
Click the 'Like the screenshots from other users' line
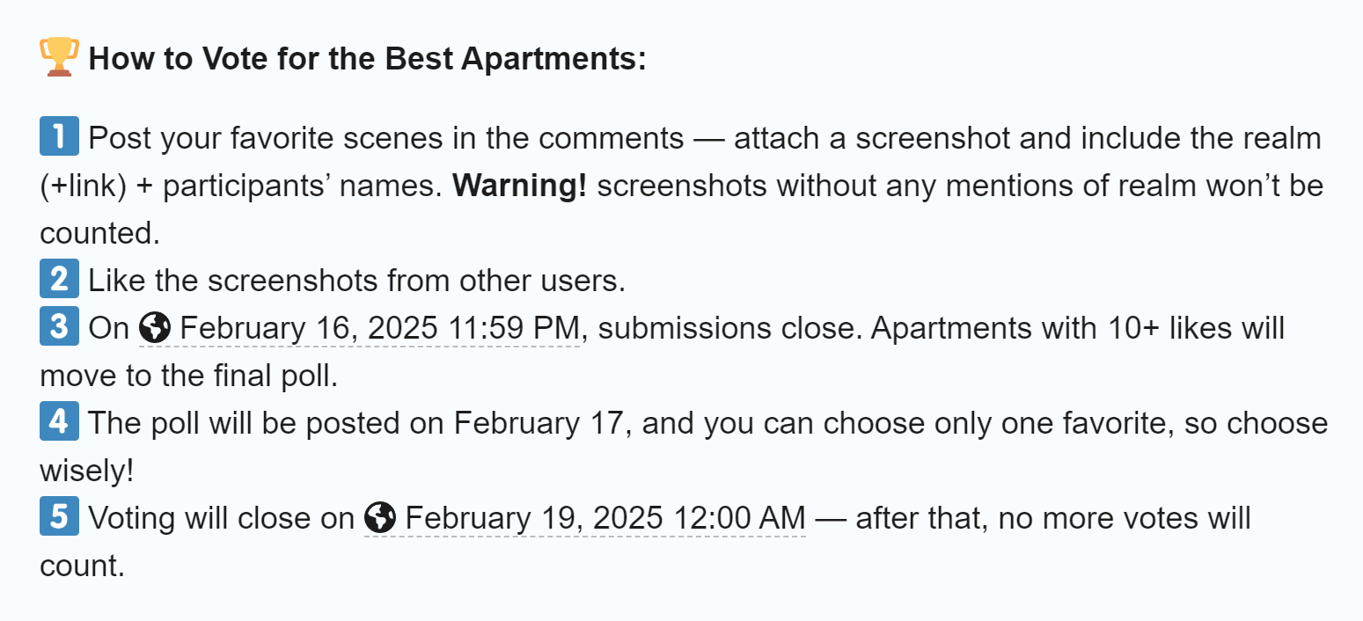pyautogui.click(x=357, y=281)
